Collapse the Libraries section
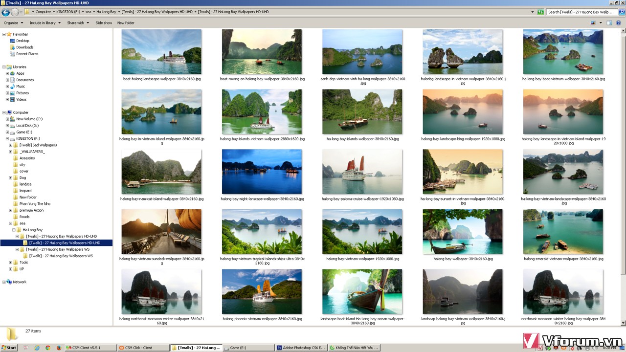The height and width of the screenshot is (352, 626). [x=4, y=67]
